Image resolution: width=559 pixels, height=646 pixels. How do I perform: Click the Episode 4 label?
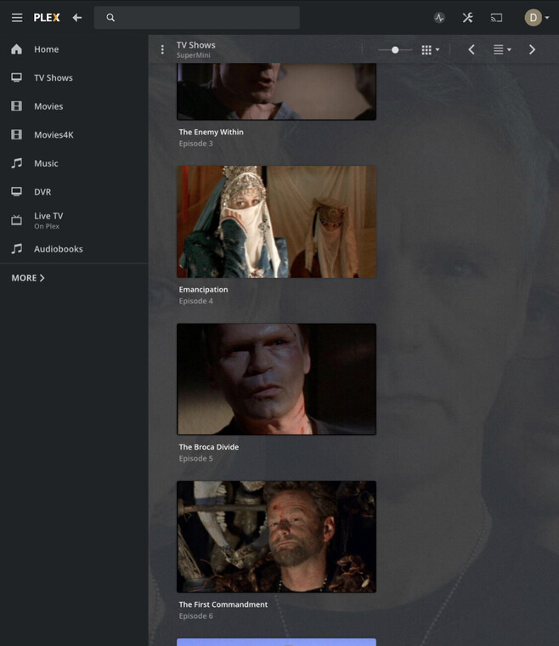(196, 301)
